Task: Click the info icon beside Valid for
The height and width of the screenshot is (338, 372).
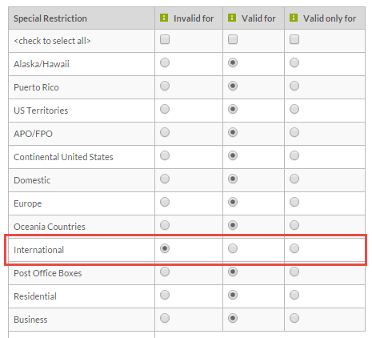Action: coord(232,18)
